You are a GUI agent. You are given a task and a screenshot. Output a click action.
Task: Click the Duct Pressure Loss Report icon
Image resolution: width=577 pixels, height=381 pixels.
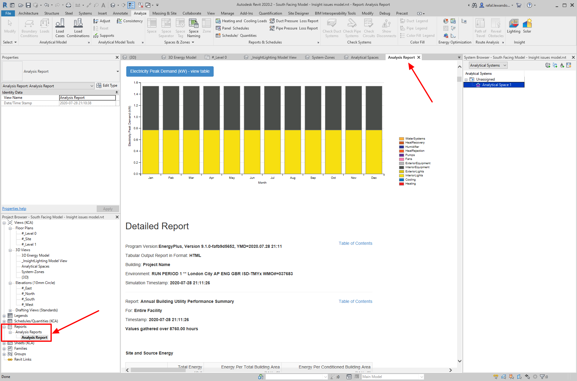(x=272, y=21)
